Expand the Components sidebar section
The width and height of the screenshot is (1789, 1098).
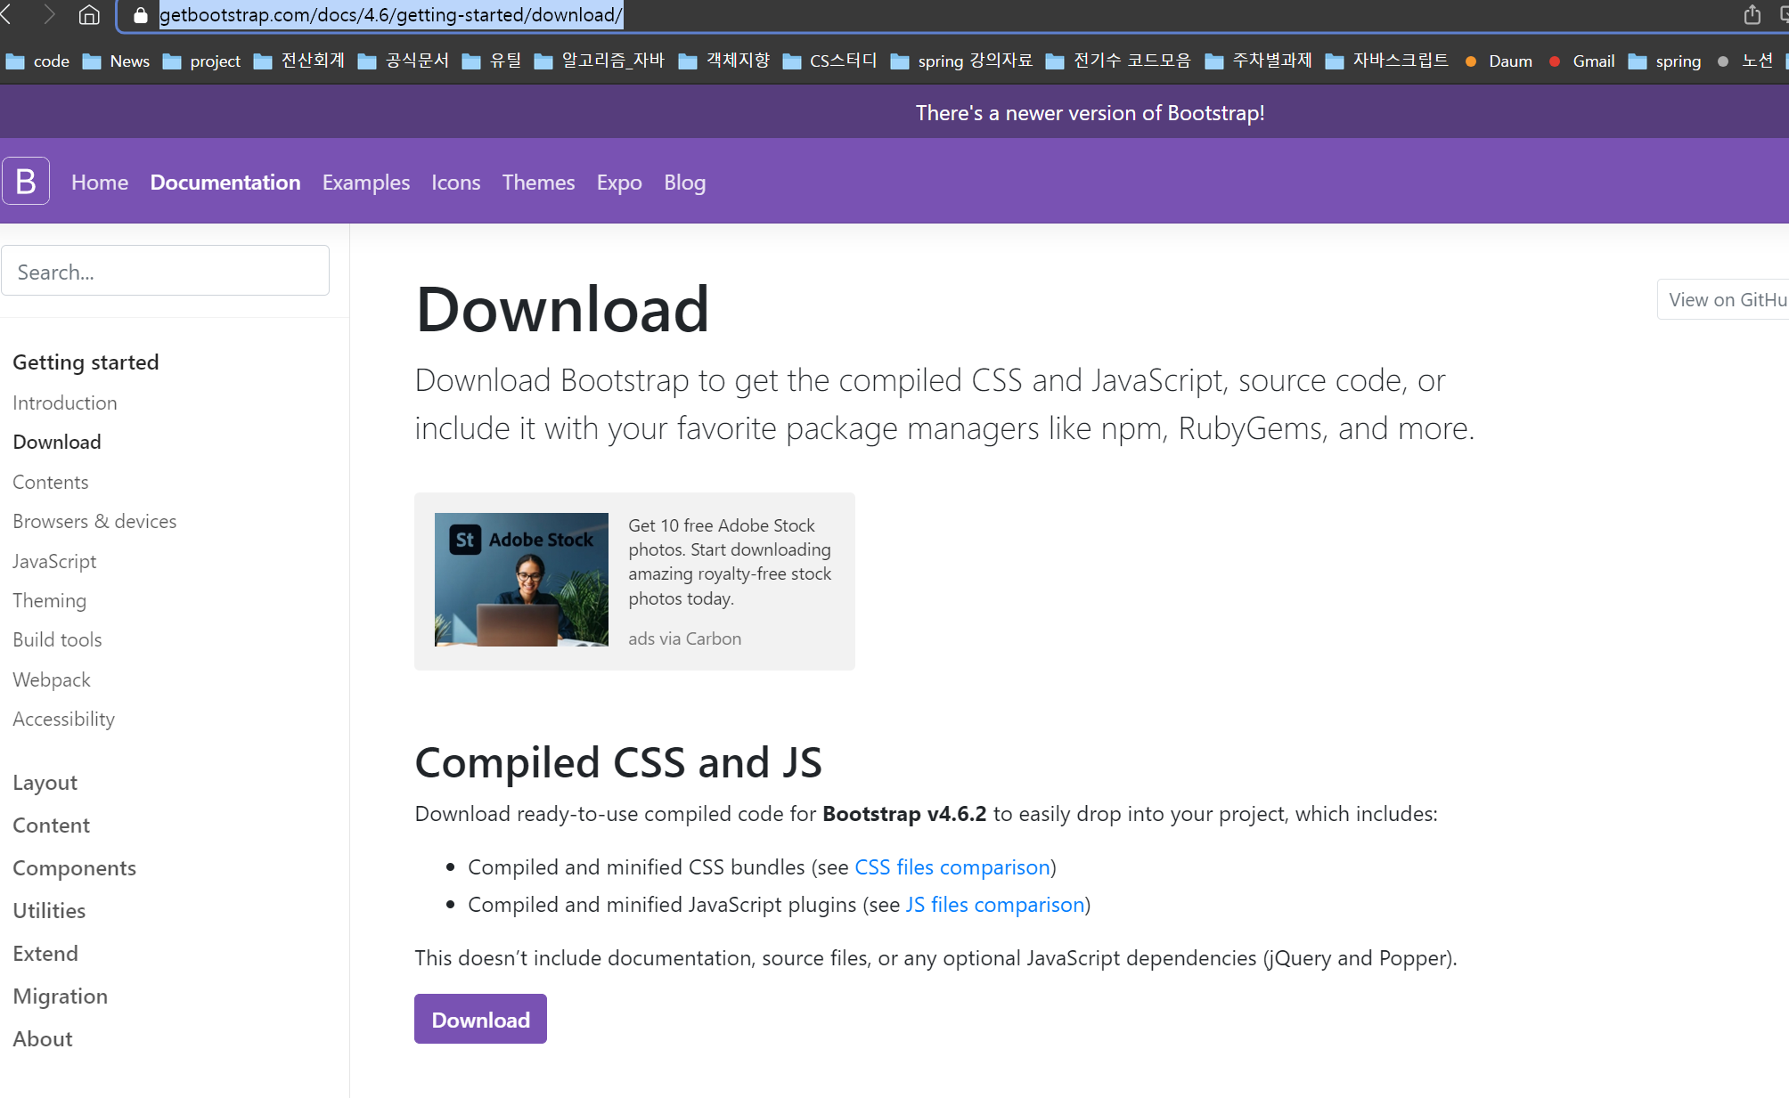(x=75, y=868)
